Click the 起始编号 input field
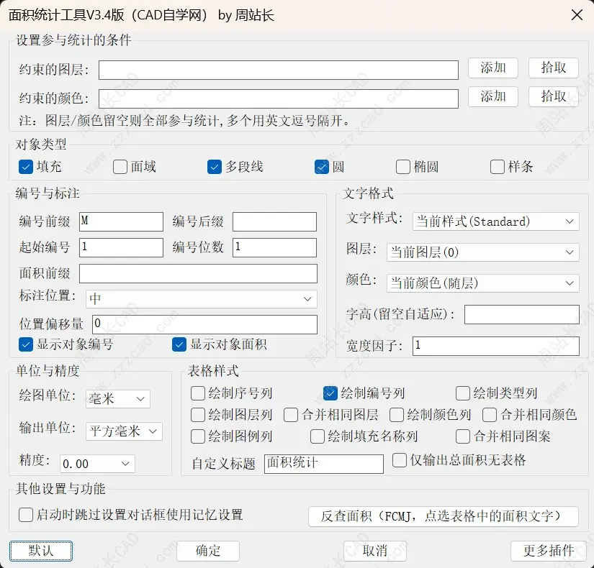 [121, 247]
